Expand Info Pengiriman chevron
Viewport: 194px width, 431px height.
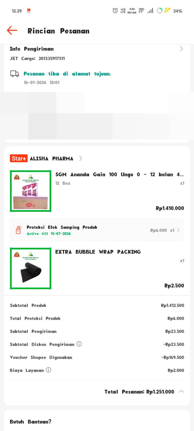[181, 49]
